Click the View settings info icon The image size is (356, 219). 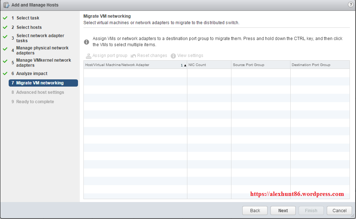pos(173,56)
